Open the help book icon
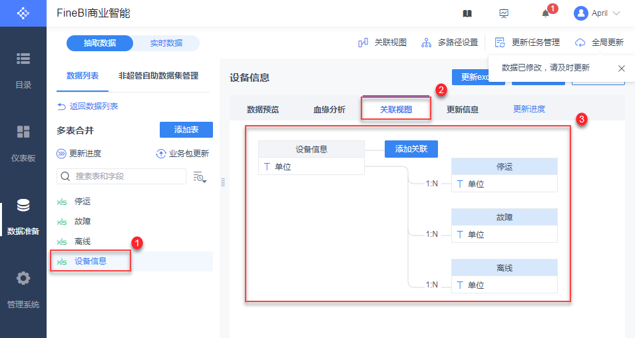Viewport: 635px width, 338px height. (467, 13)
